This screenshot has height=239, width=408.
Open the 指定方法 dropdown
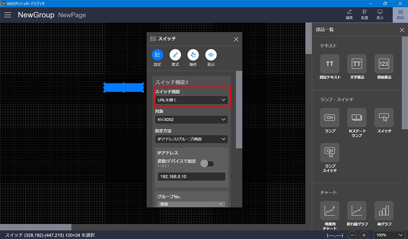[x=191, y=139]
